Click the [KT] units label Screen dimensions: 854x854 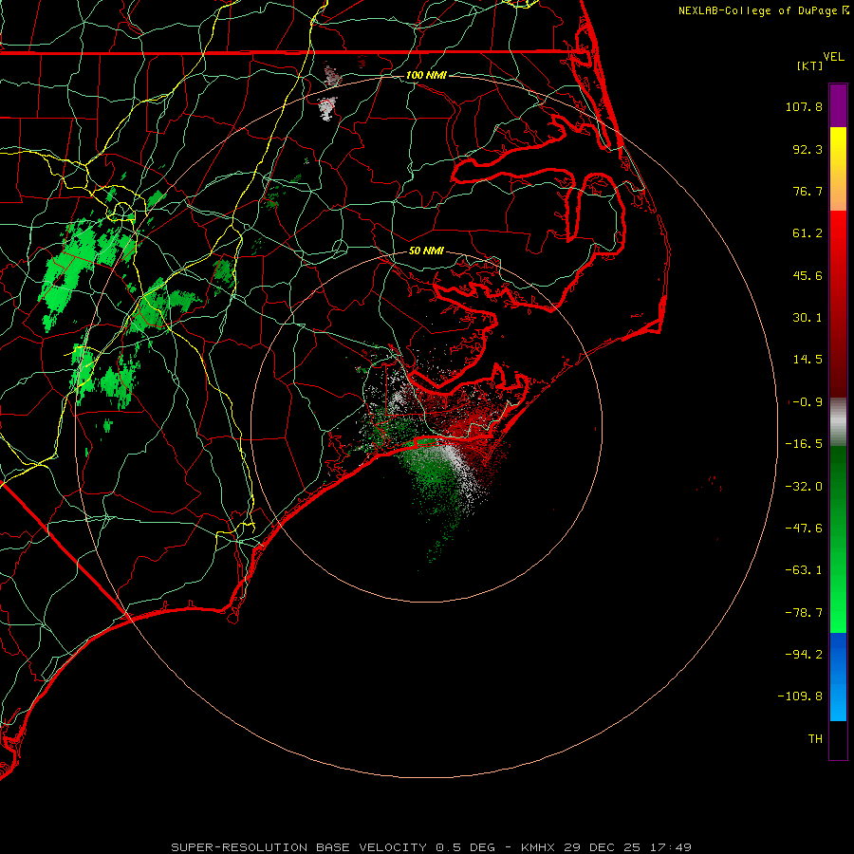click(809, 65)
